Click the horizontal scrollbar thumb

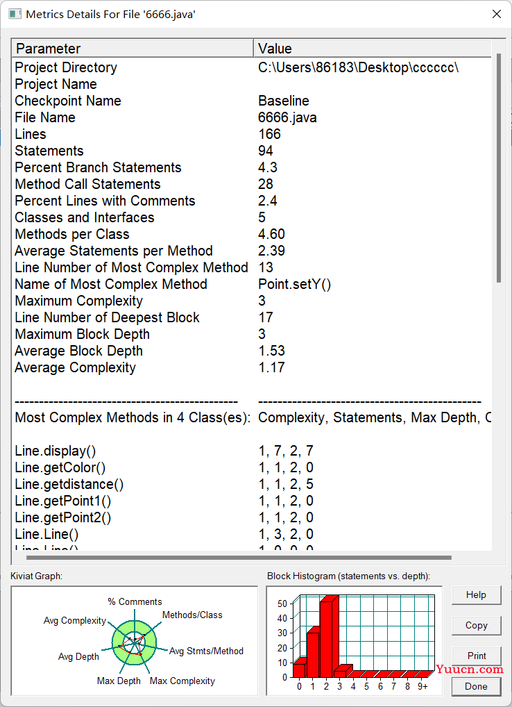coord(239,558)
